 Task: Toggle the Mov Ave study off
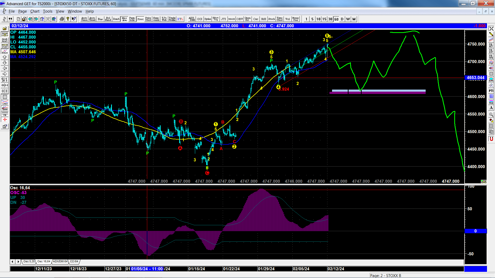pos(125,19)
